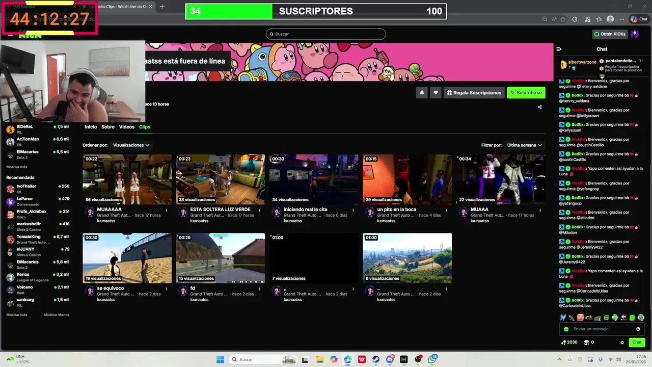
Task: Click the green Chat send button
Action: (x=637, y=343)
